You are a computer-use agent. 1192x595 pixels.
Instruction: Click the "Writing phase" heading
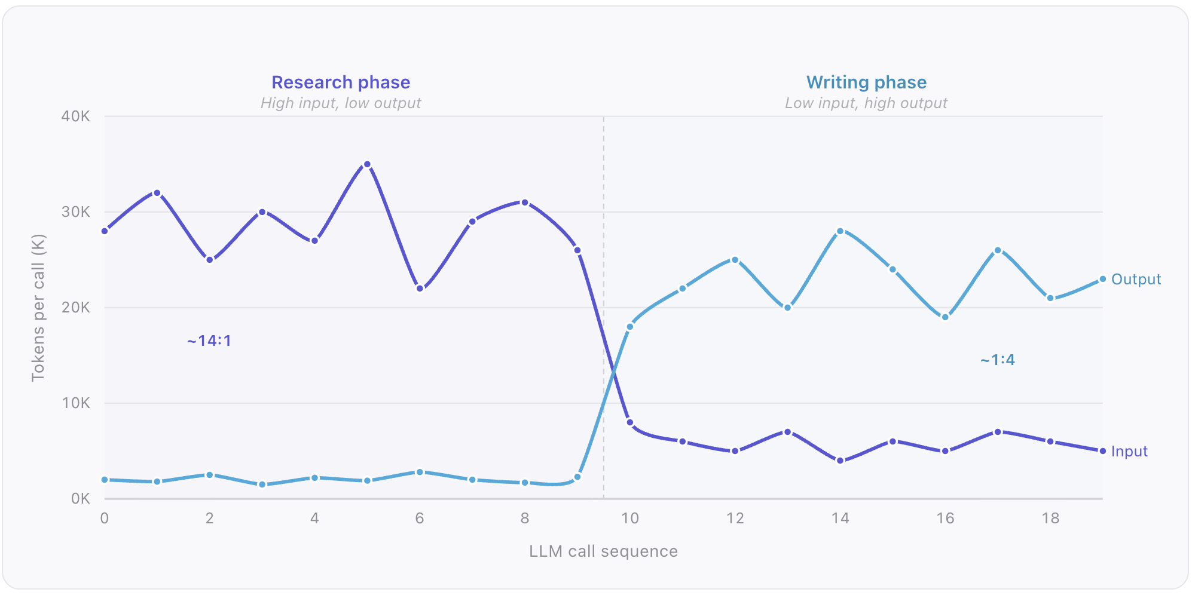(866, 82)
